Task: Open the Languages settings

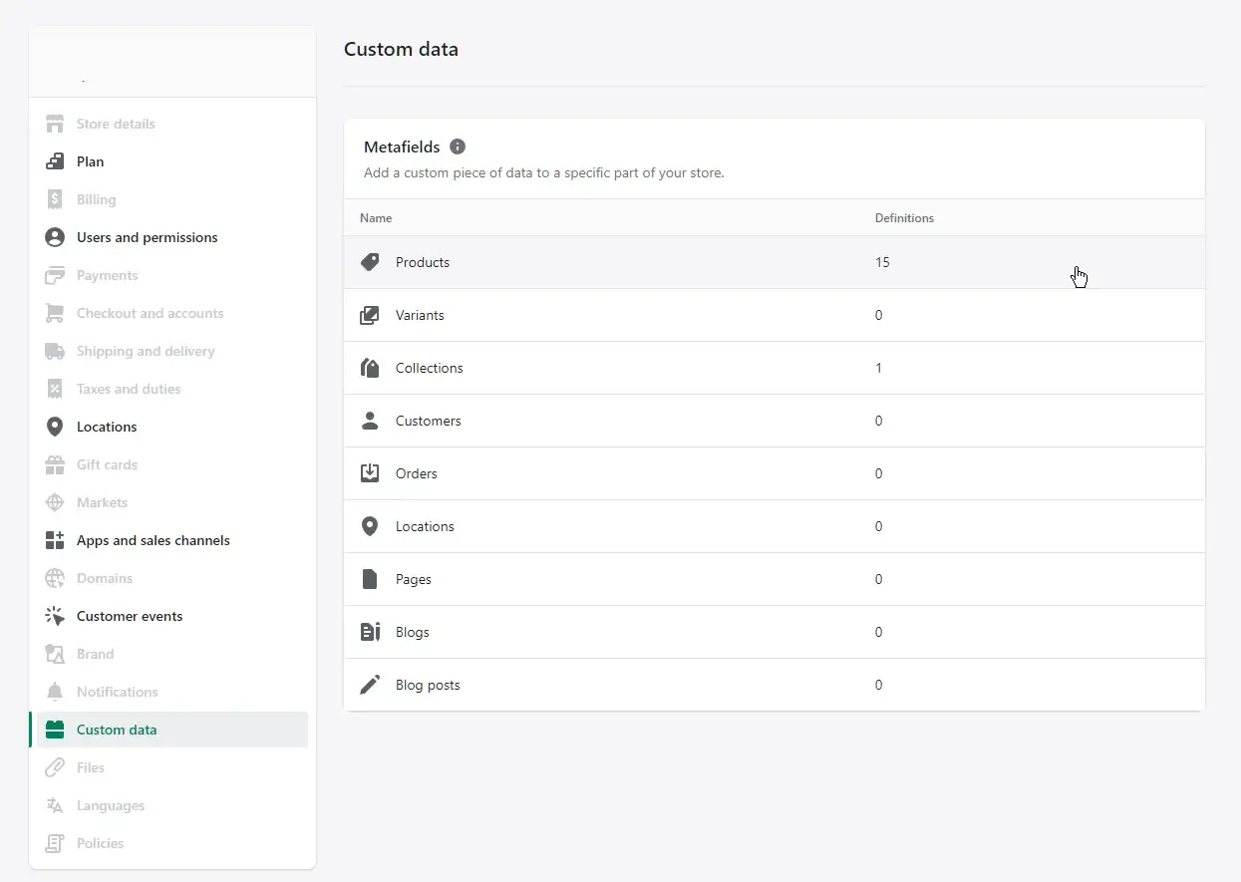Action: [110, 805]
